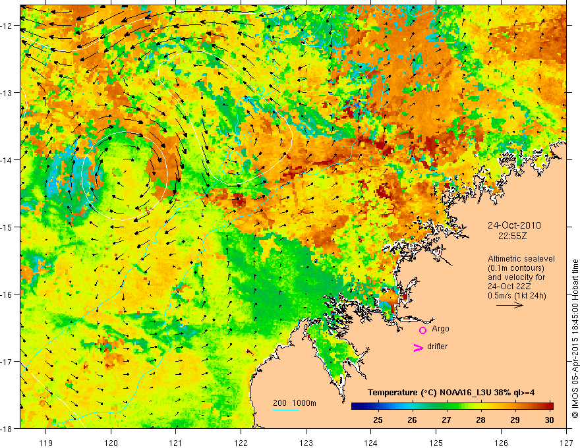The width and height of the screenshot is (580, 448).
Task: Click longitude axis label 127
Action: pos(566,443)
